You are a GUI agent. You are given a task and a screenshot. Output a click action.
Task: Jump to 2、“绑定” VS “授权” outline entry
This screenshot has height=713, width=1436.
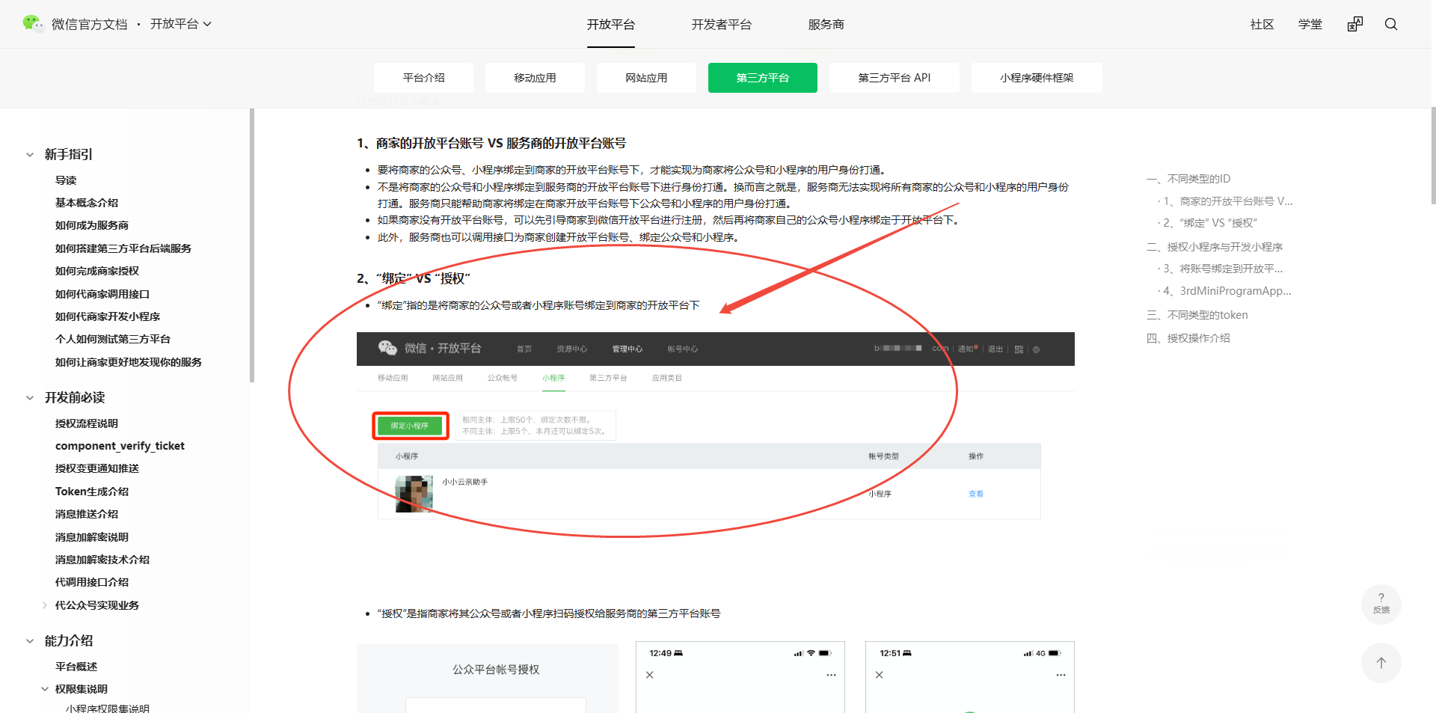[1210, 223]
